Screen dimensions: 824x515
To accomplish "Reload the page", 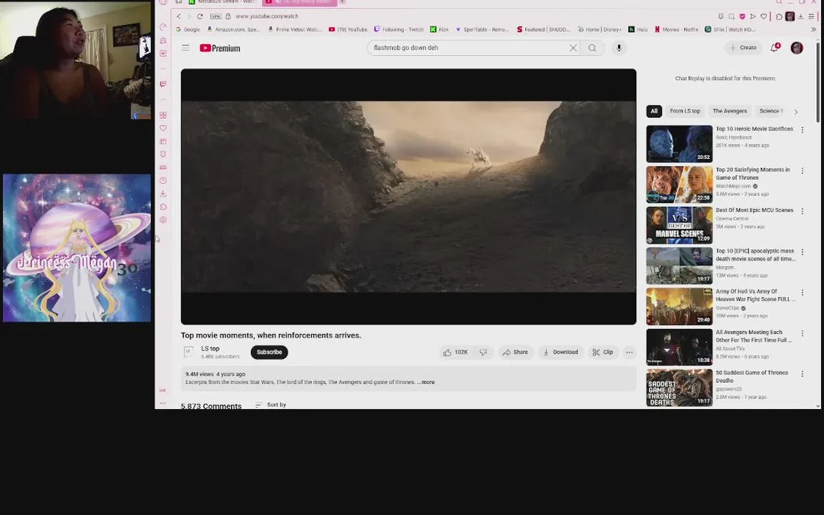I will click(200, 16).
